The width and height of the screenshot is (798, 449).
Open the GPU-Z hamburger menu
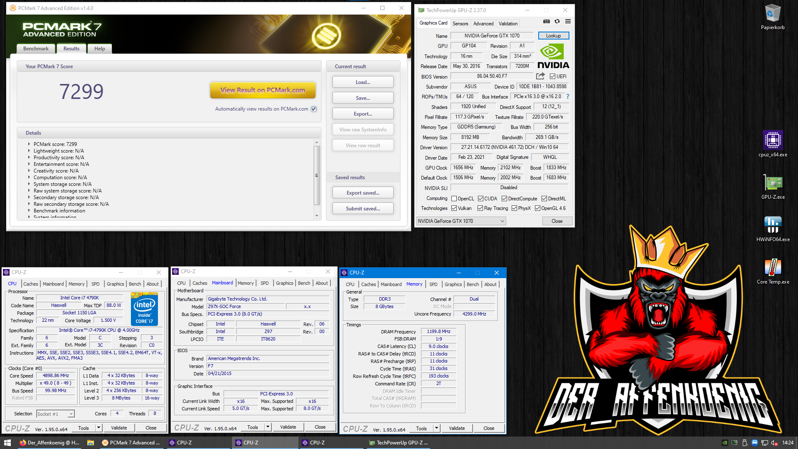point(568,22)
